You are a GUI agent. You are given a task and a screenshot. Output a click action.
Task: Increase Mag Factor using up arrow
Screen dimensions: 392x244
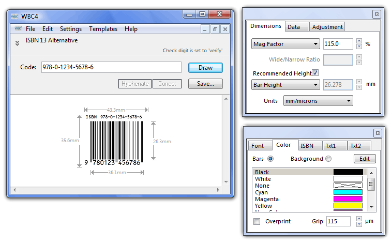pos(359,41)
